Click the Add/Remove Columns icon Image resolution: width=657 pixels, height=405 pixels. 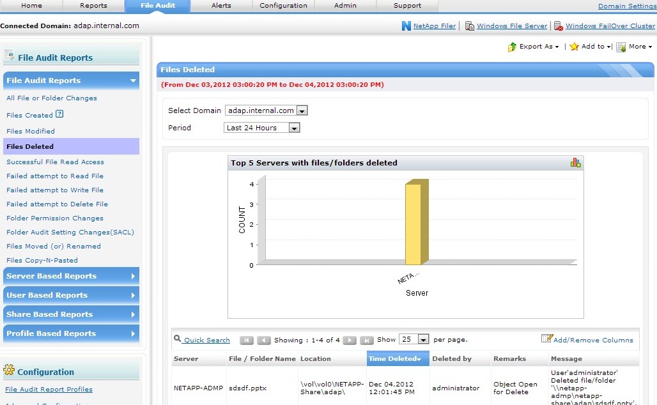point(546,339)
